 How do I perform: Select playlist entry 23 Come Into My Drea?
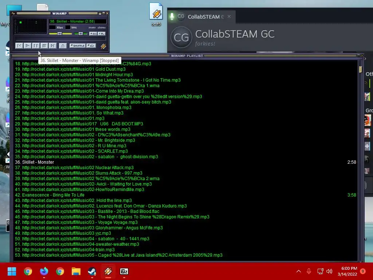185,91
